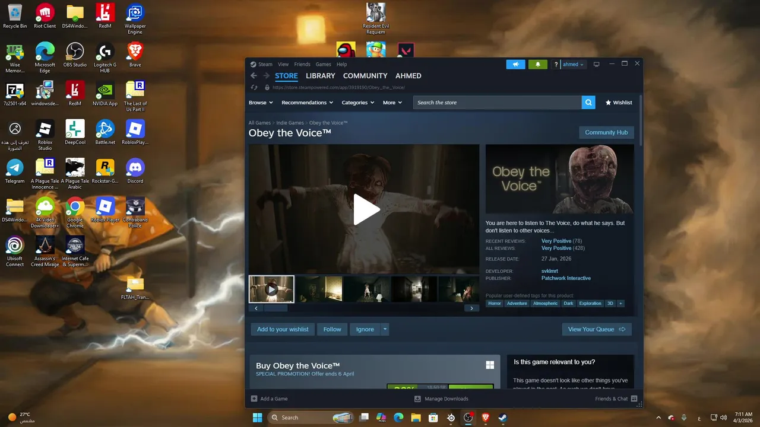The image size is (760, 427).
Task: Expand the More store menu
Action: [392, 103]
